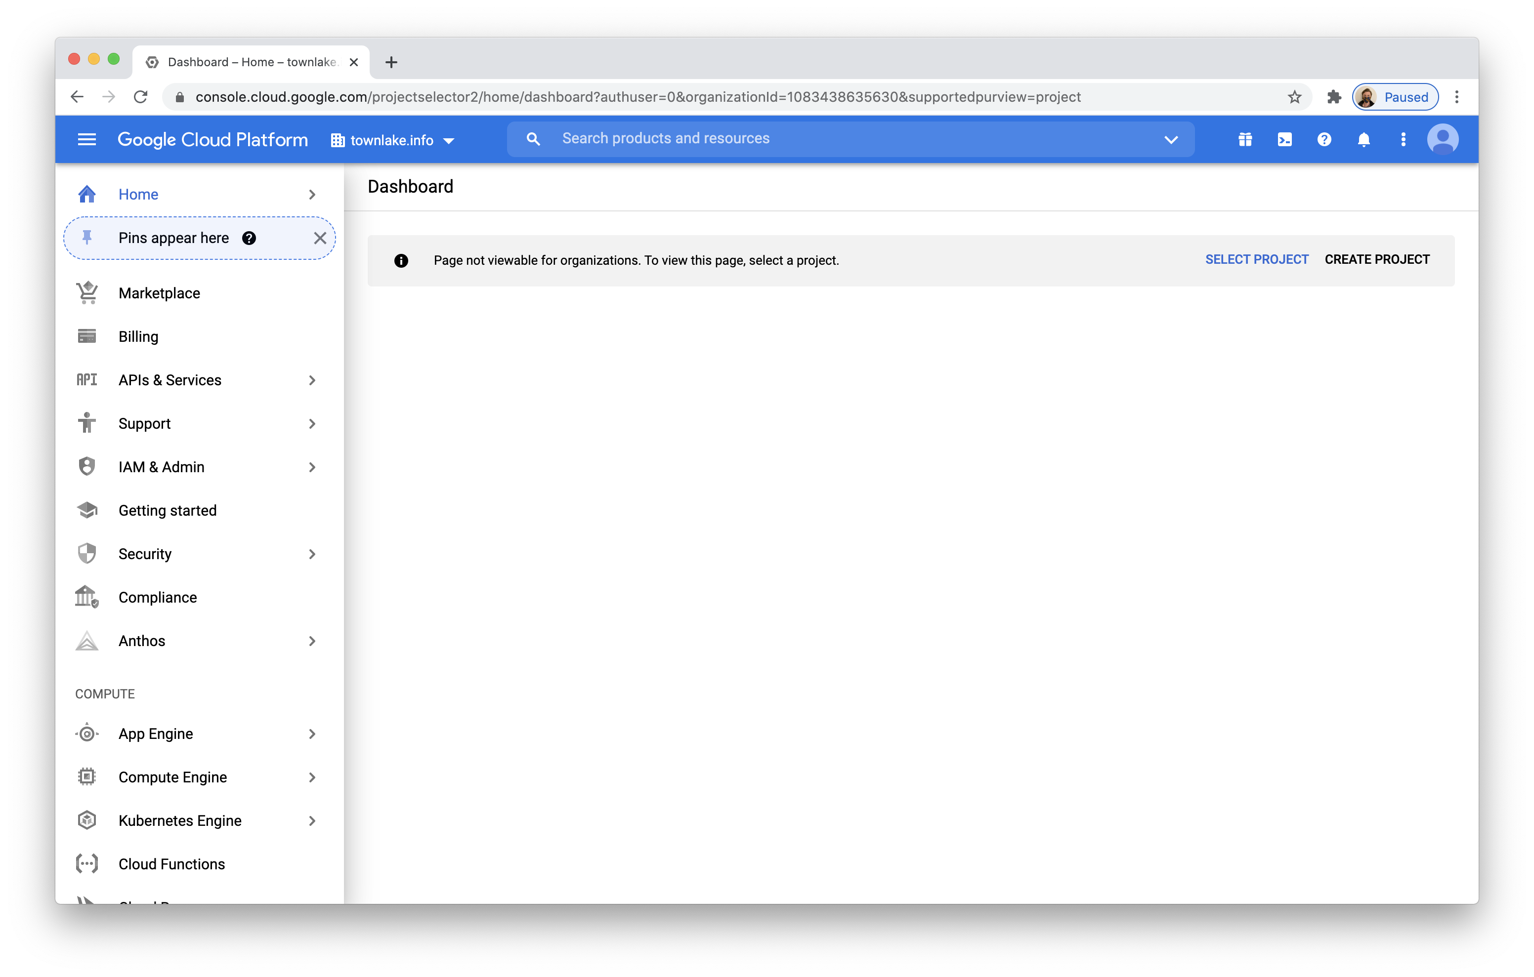Open the blue header's three-dot settings menu
1534x977 pixels.
(x=1403, y=139)
